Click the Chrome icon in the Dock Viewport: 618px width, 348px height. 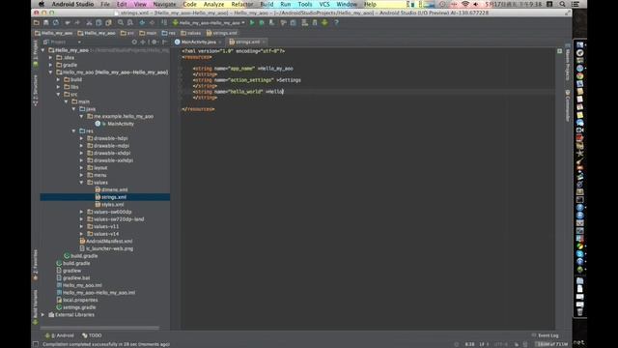coord(579,75)
